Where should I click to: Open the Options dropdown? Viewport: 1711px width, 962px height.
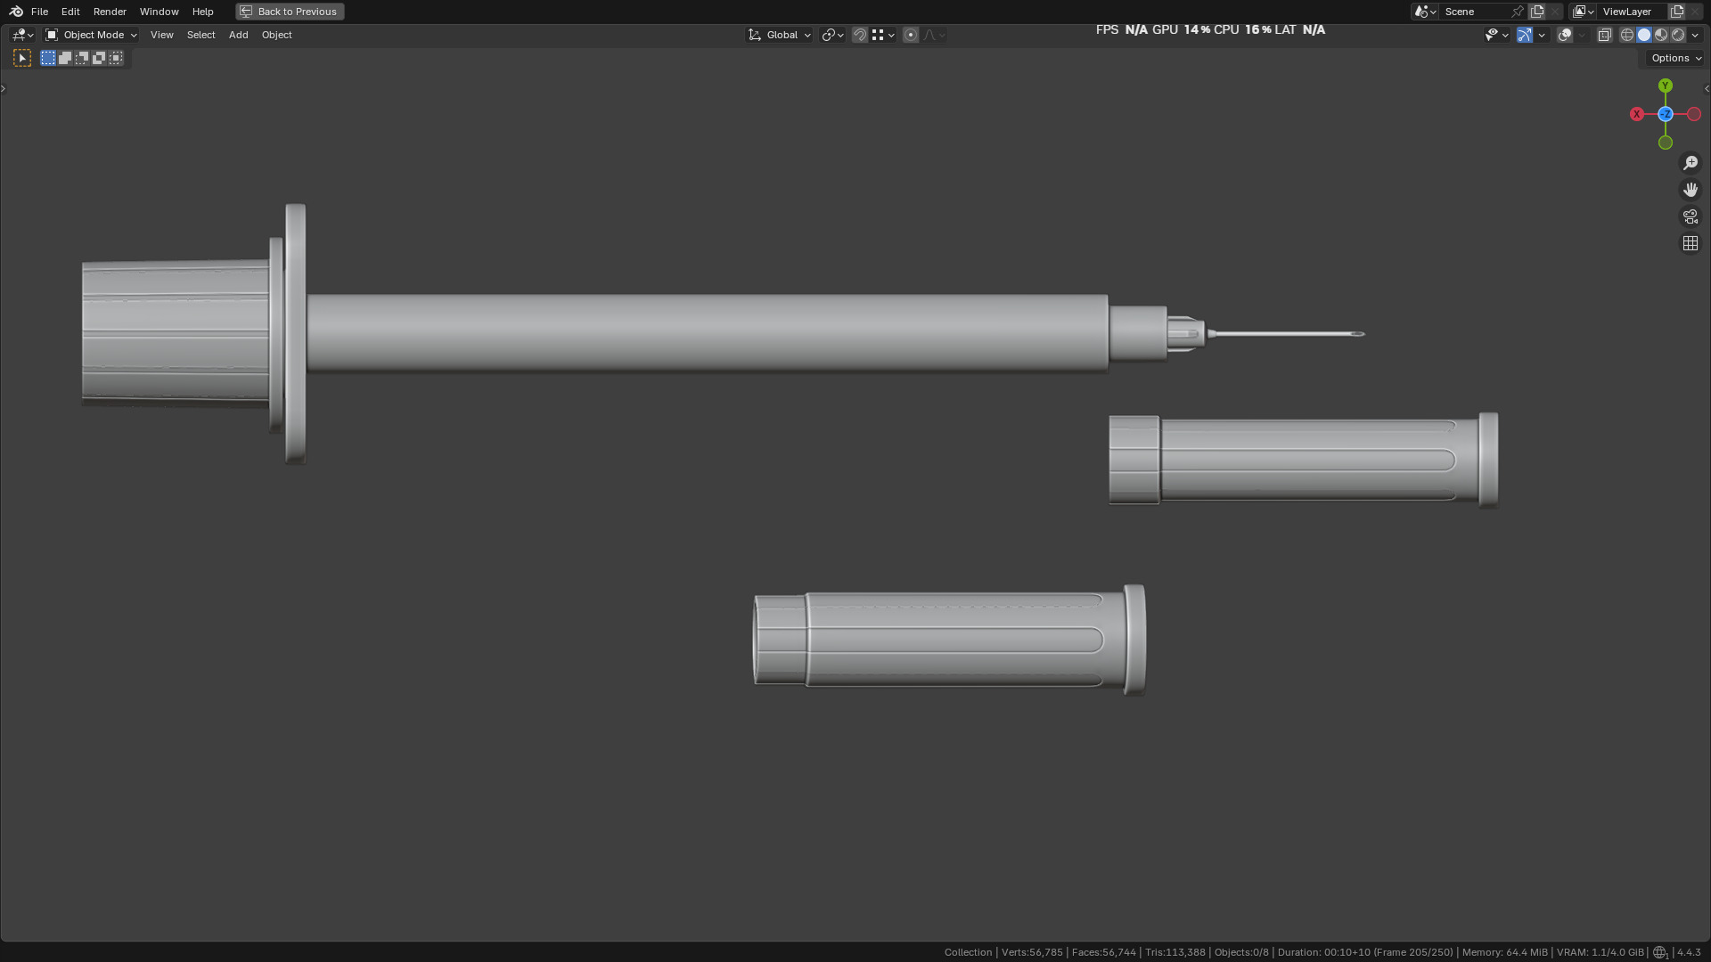[1675, 58]
